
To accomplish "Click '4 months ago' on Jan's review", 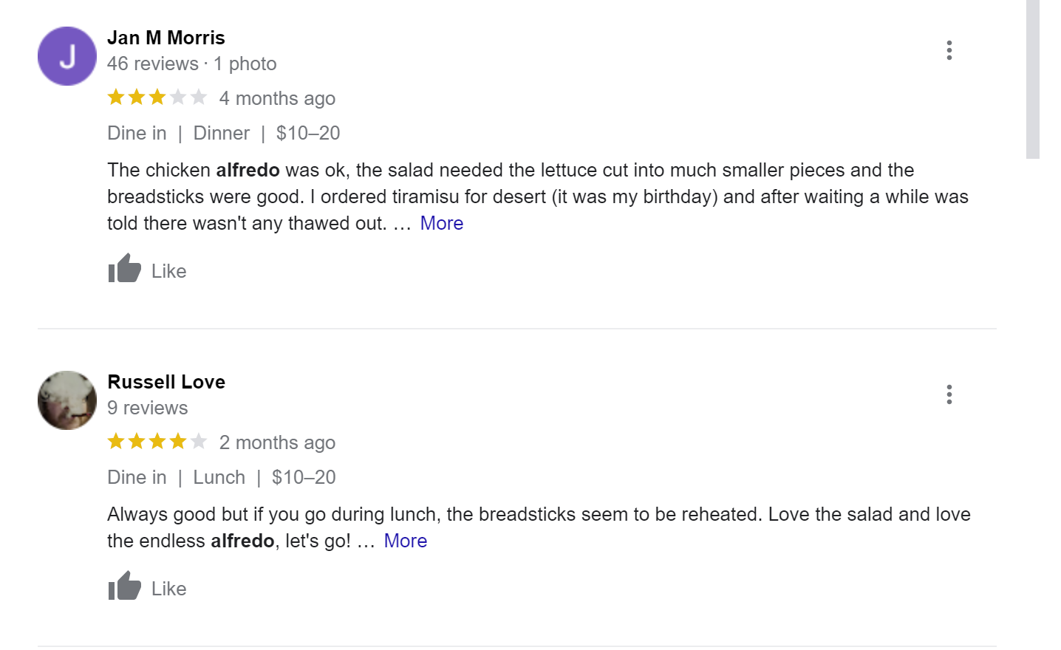I will click(277, 97).
